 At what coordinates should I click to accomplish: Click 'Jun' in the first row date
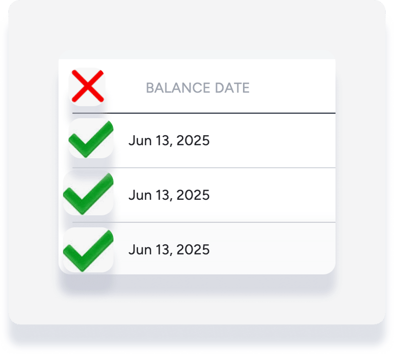140,140
